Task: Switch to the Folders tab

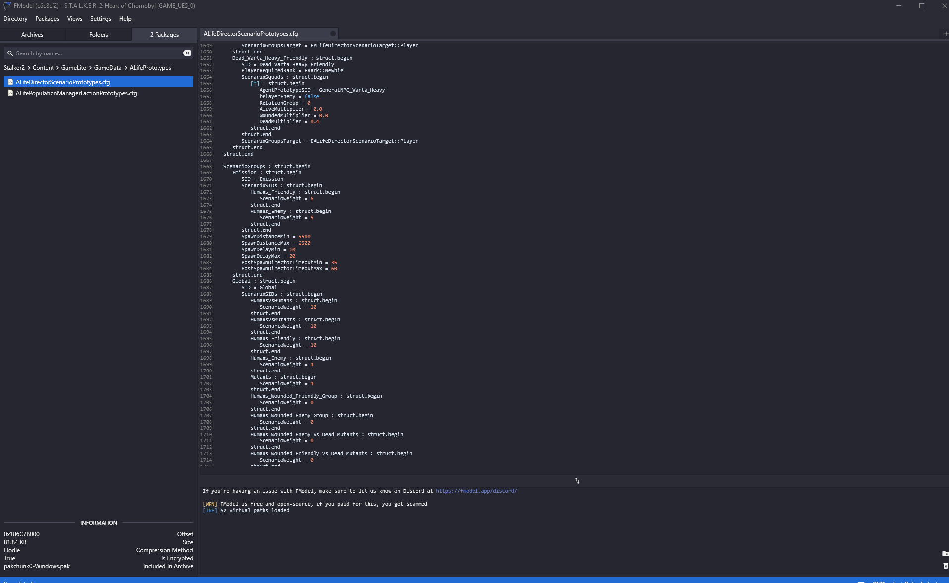Action: click(99, 35)
